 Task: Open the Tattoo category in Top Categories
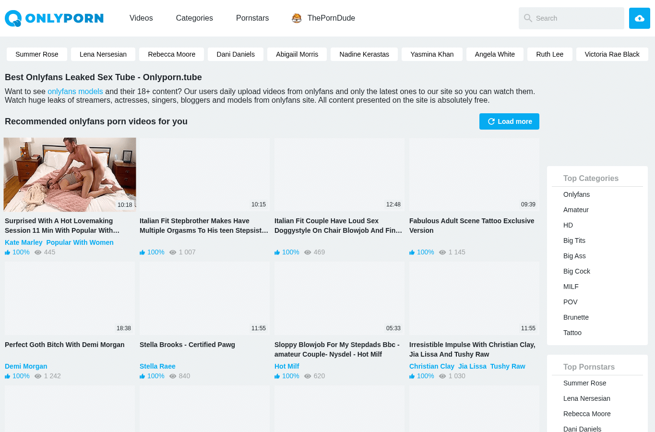[x=572, y=333]
